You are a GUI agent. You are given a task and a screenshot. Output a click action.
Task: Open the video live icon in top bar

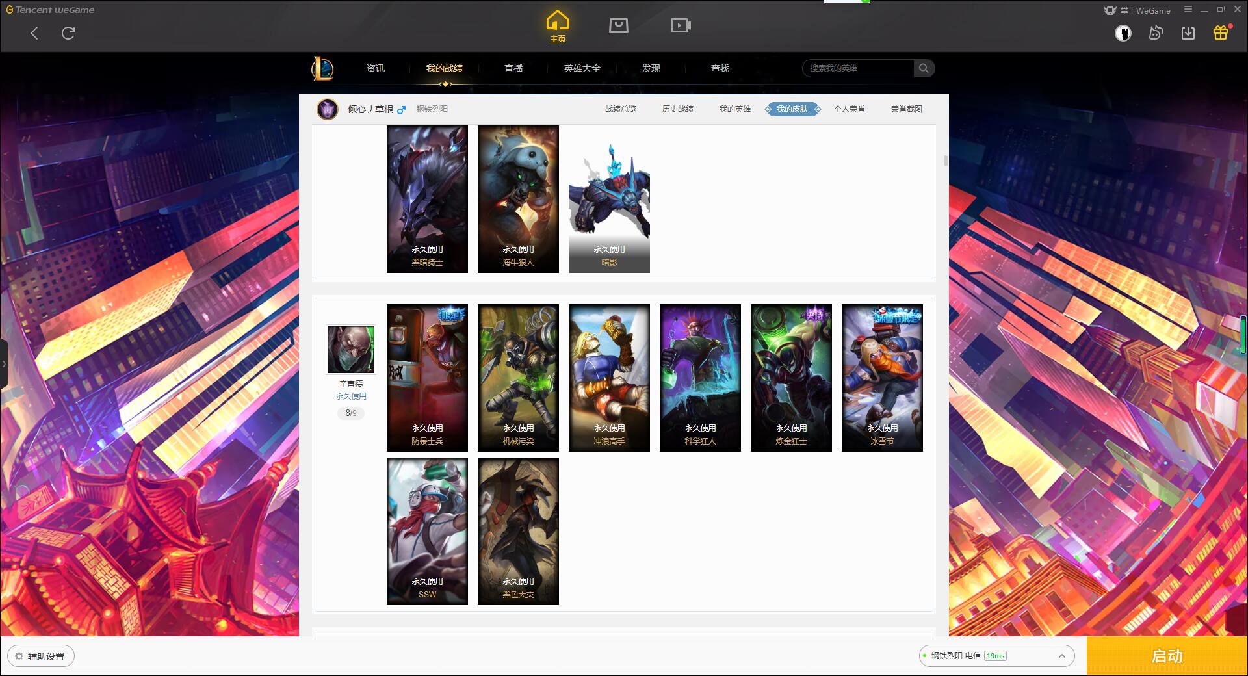point(681,25)
